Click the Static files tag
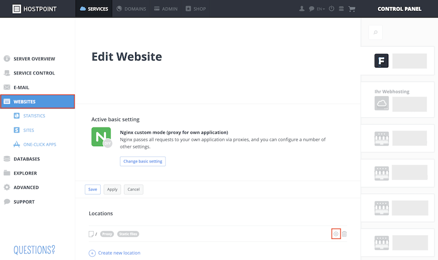The height and width of the screenshot is (260, 438). (128, 234)
